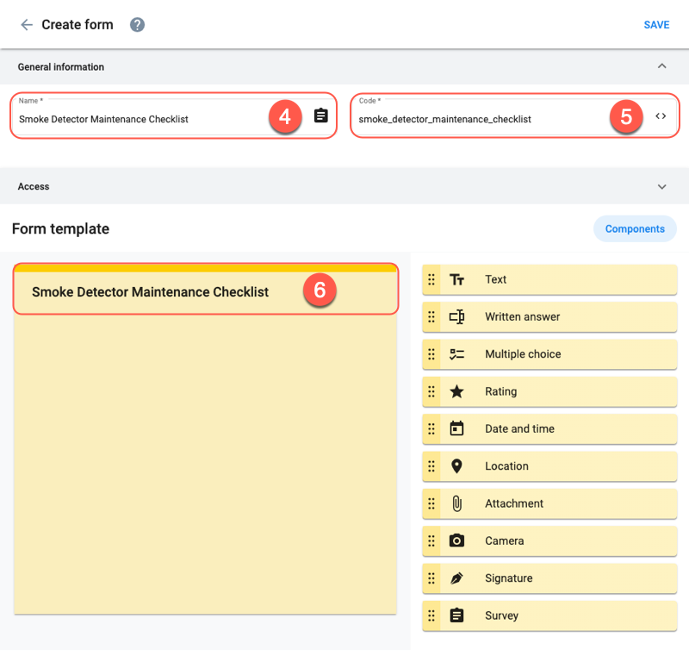Screen dimensions: 689x662
Task: Expand the Access section
Action: (x=661, y=186)
